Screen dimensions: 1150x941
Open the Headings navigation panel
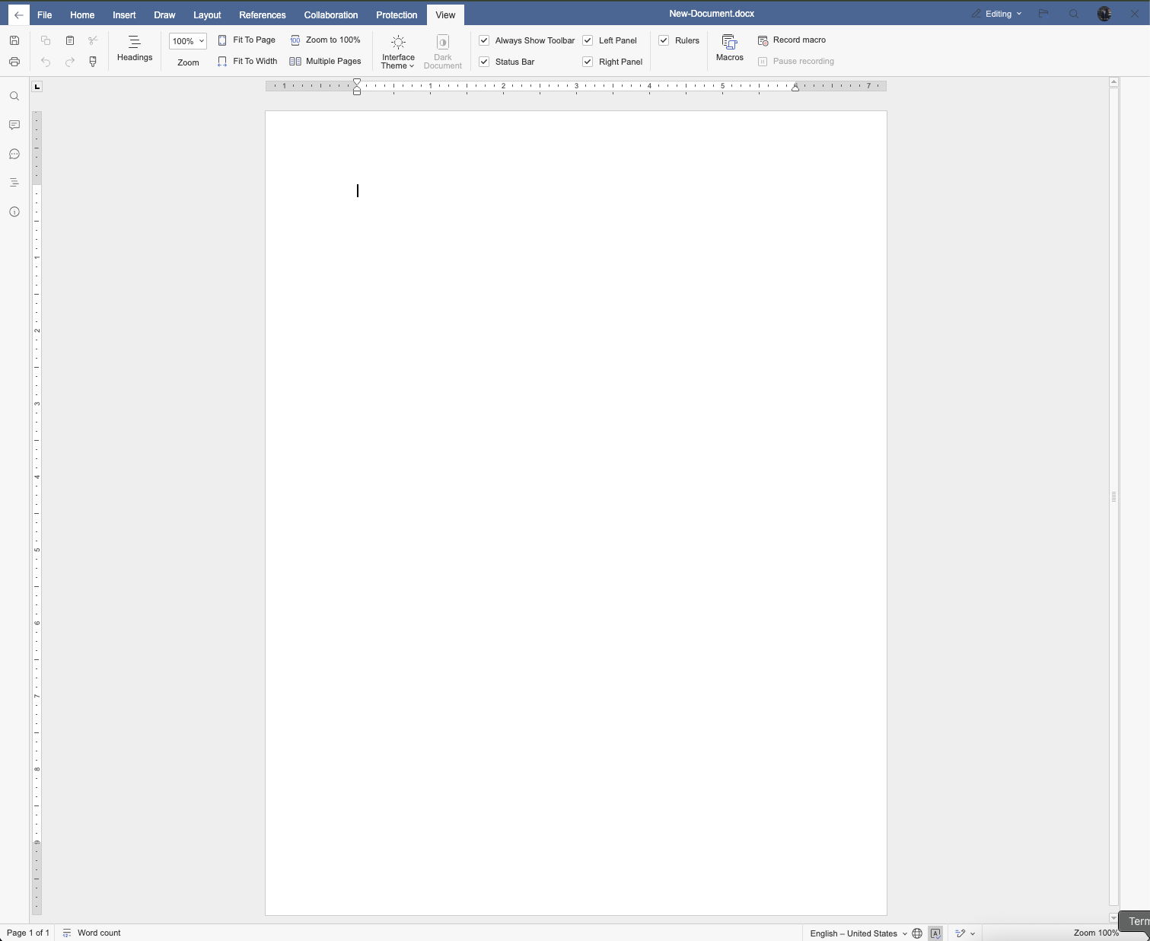click(x=135, y=48)
